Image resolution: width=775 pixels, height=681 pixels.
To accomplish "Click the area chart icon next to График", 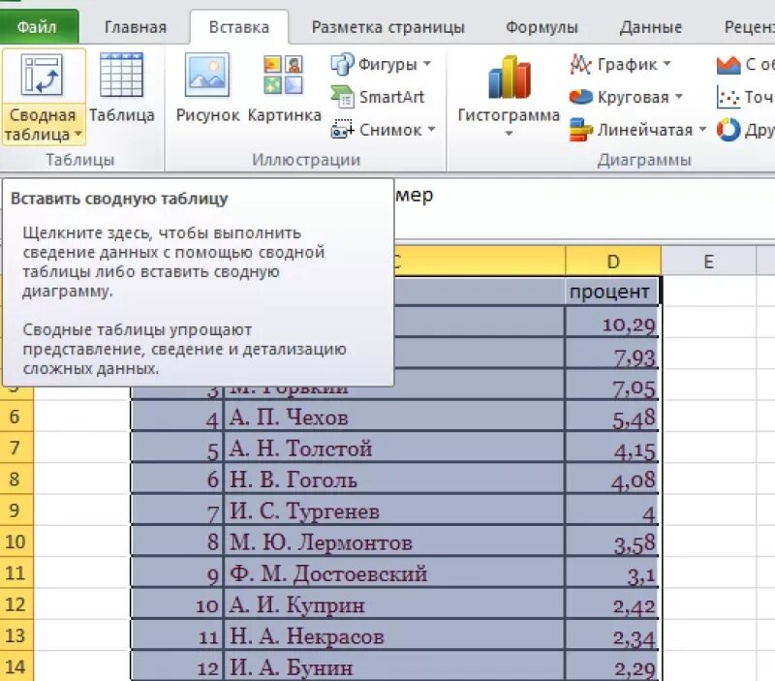I will [728, 64].
